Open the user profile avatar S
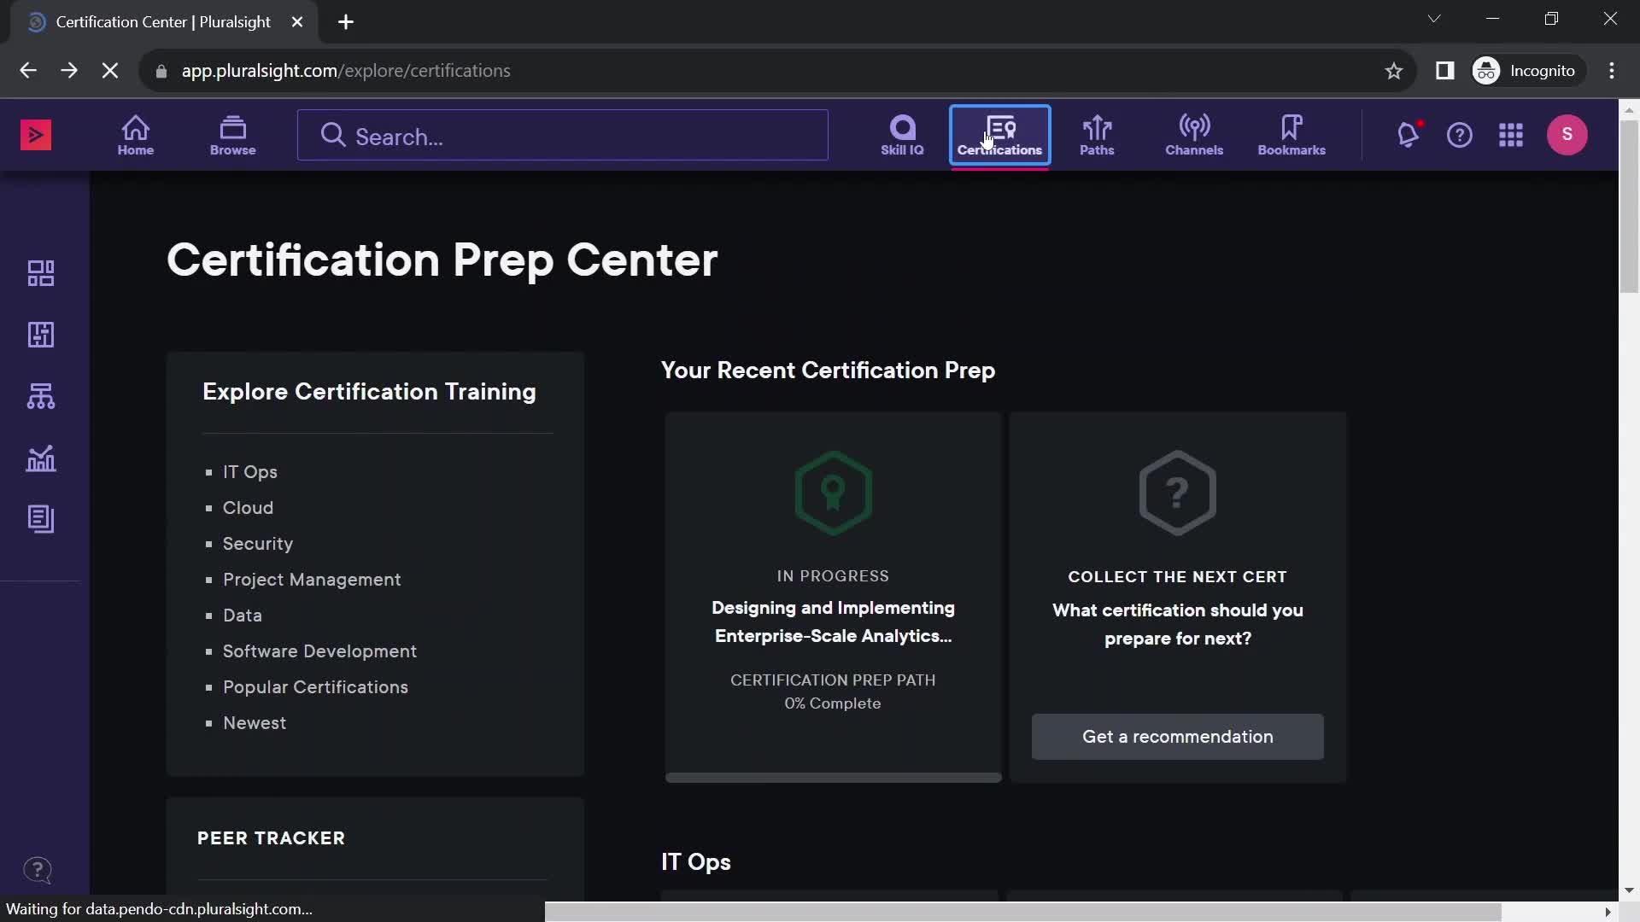This screenshot has width=1640, height=922. coord(1567,134)
